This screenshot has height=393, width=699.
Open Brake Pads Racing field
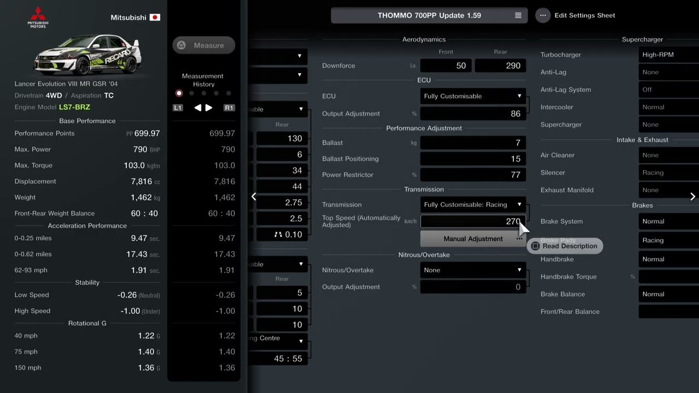click(x=668, y=240)
